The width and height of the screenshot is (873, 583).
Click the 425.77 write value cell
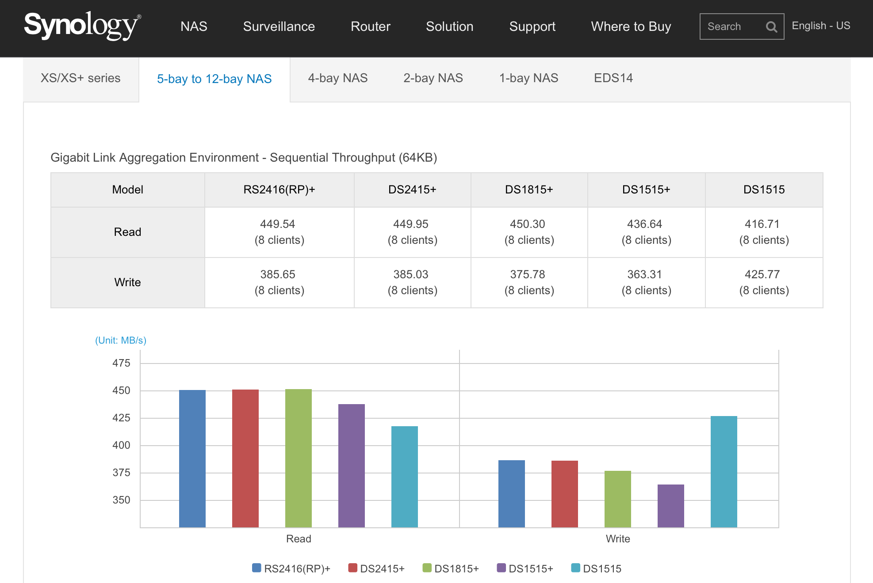click(x=764, y=283)
